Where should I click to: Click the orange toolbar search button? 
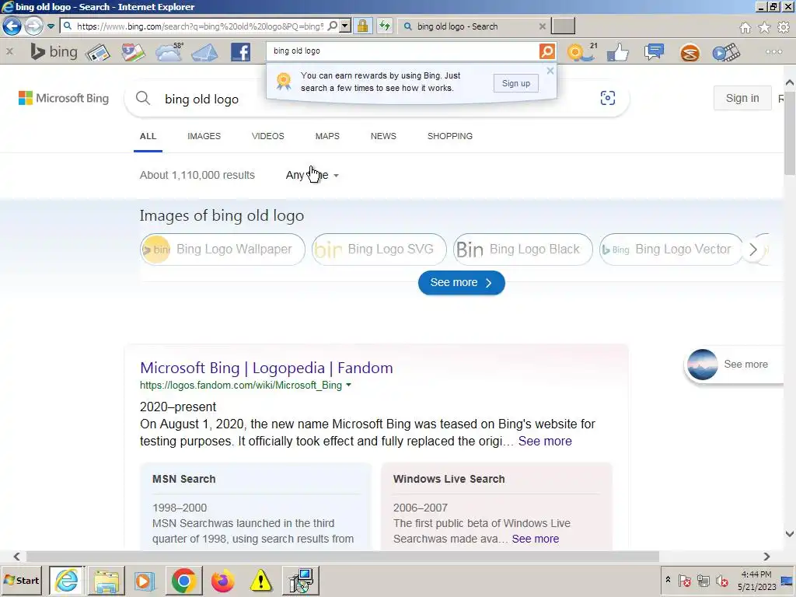pos(547,51)
